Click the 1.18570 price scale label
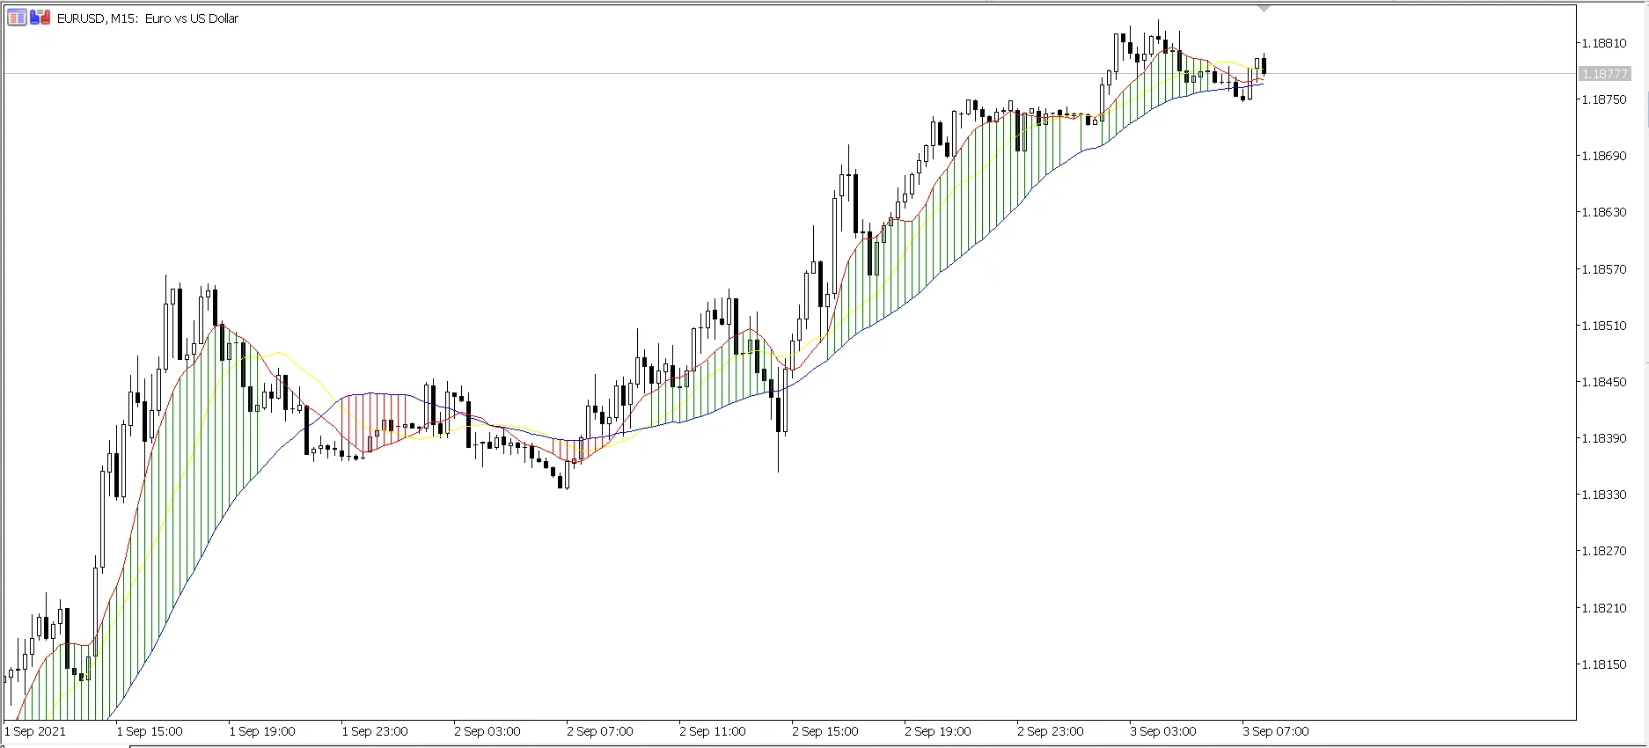The height and width of the screenshot is (748, 1649). pyautogui.click(x=1603, y=269)
